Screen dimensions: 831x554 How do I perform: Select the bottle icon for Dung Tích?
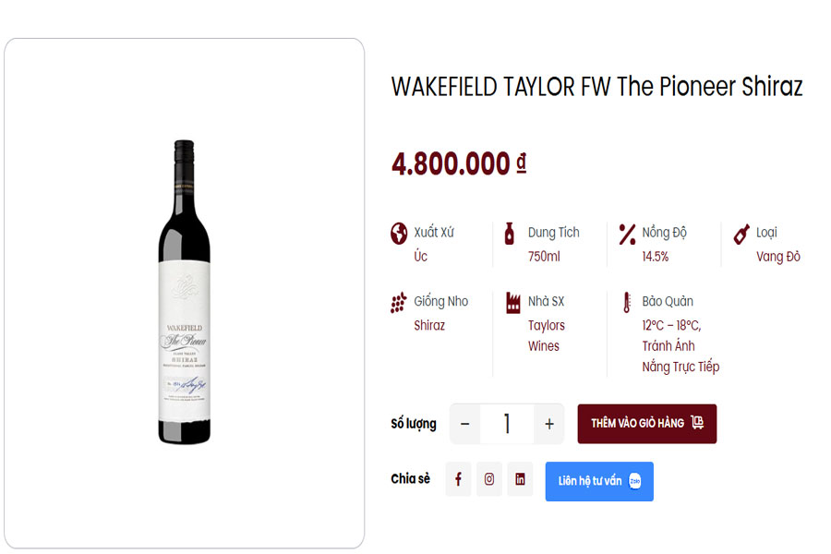(509, 233)
